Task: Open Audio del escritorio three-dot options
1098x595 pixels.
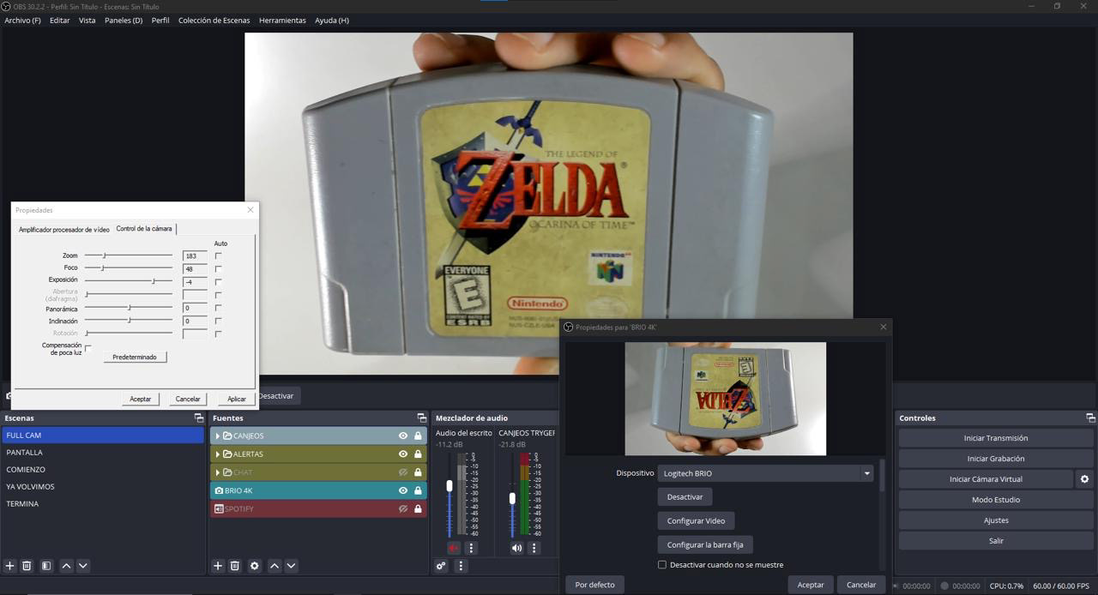Action: coord(471,548)
